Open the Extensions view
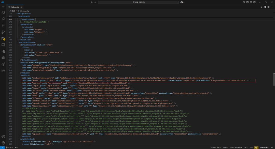Image resolution: width=275 pixels, height=149 pixels. pos(3,38)
